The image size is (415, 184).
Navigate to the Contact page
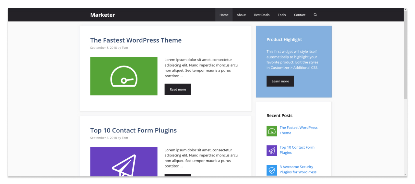pyautogui.click(x=300, y=15)
